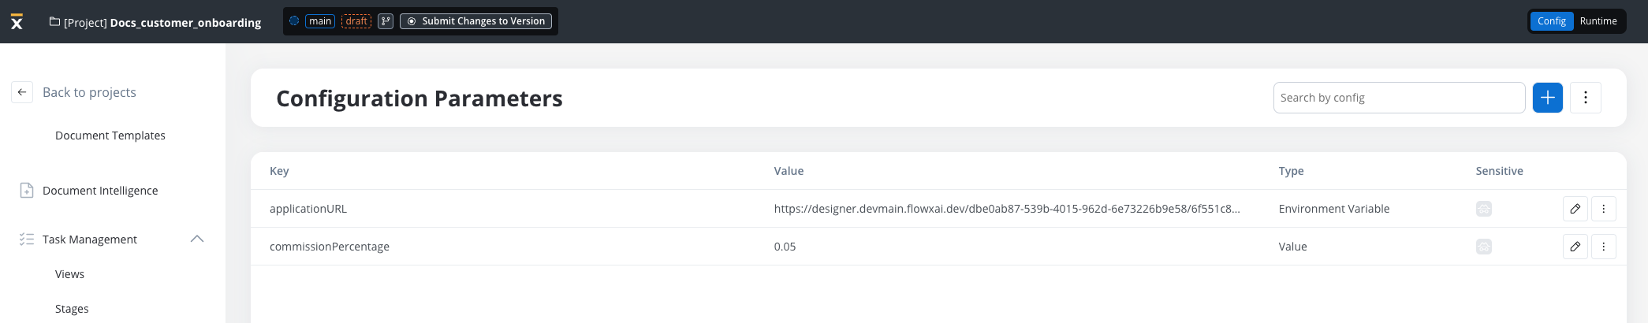
Task: Edit the applicationURL parameter with pencil icon
Action: pyautogui.click(x=1575, y=209)
